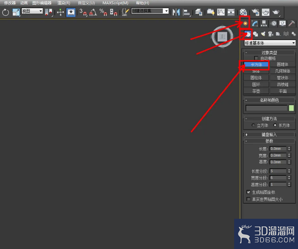Open the green object color swatch
The height and width of the screenshot is (249, 298).
click(291, 108)
